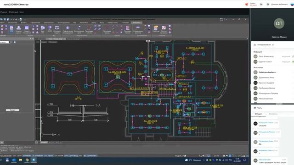294x165 pixels.
Task: Launch Мастер проверок from ribbon
Action: 164,29
